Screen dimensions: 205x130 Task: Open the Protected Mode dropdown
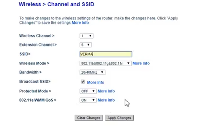coord(88,91)
